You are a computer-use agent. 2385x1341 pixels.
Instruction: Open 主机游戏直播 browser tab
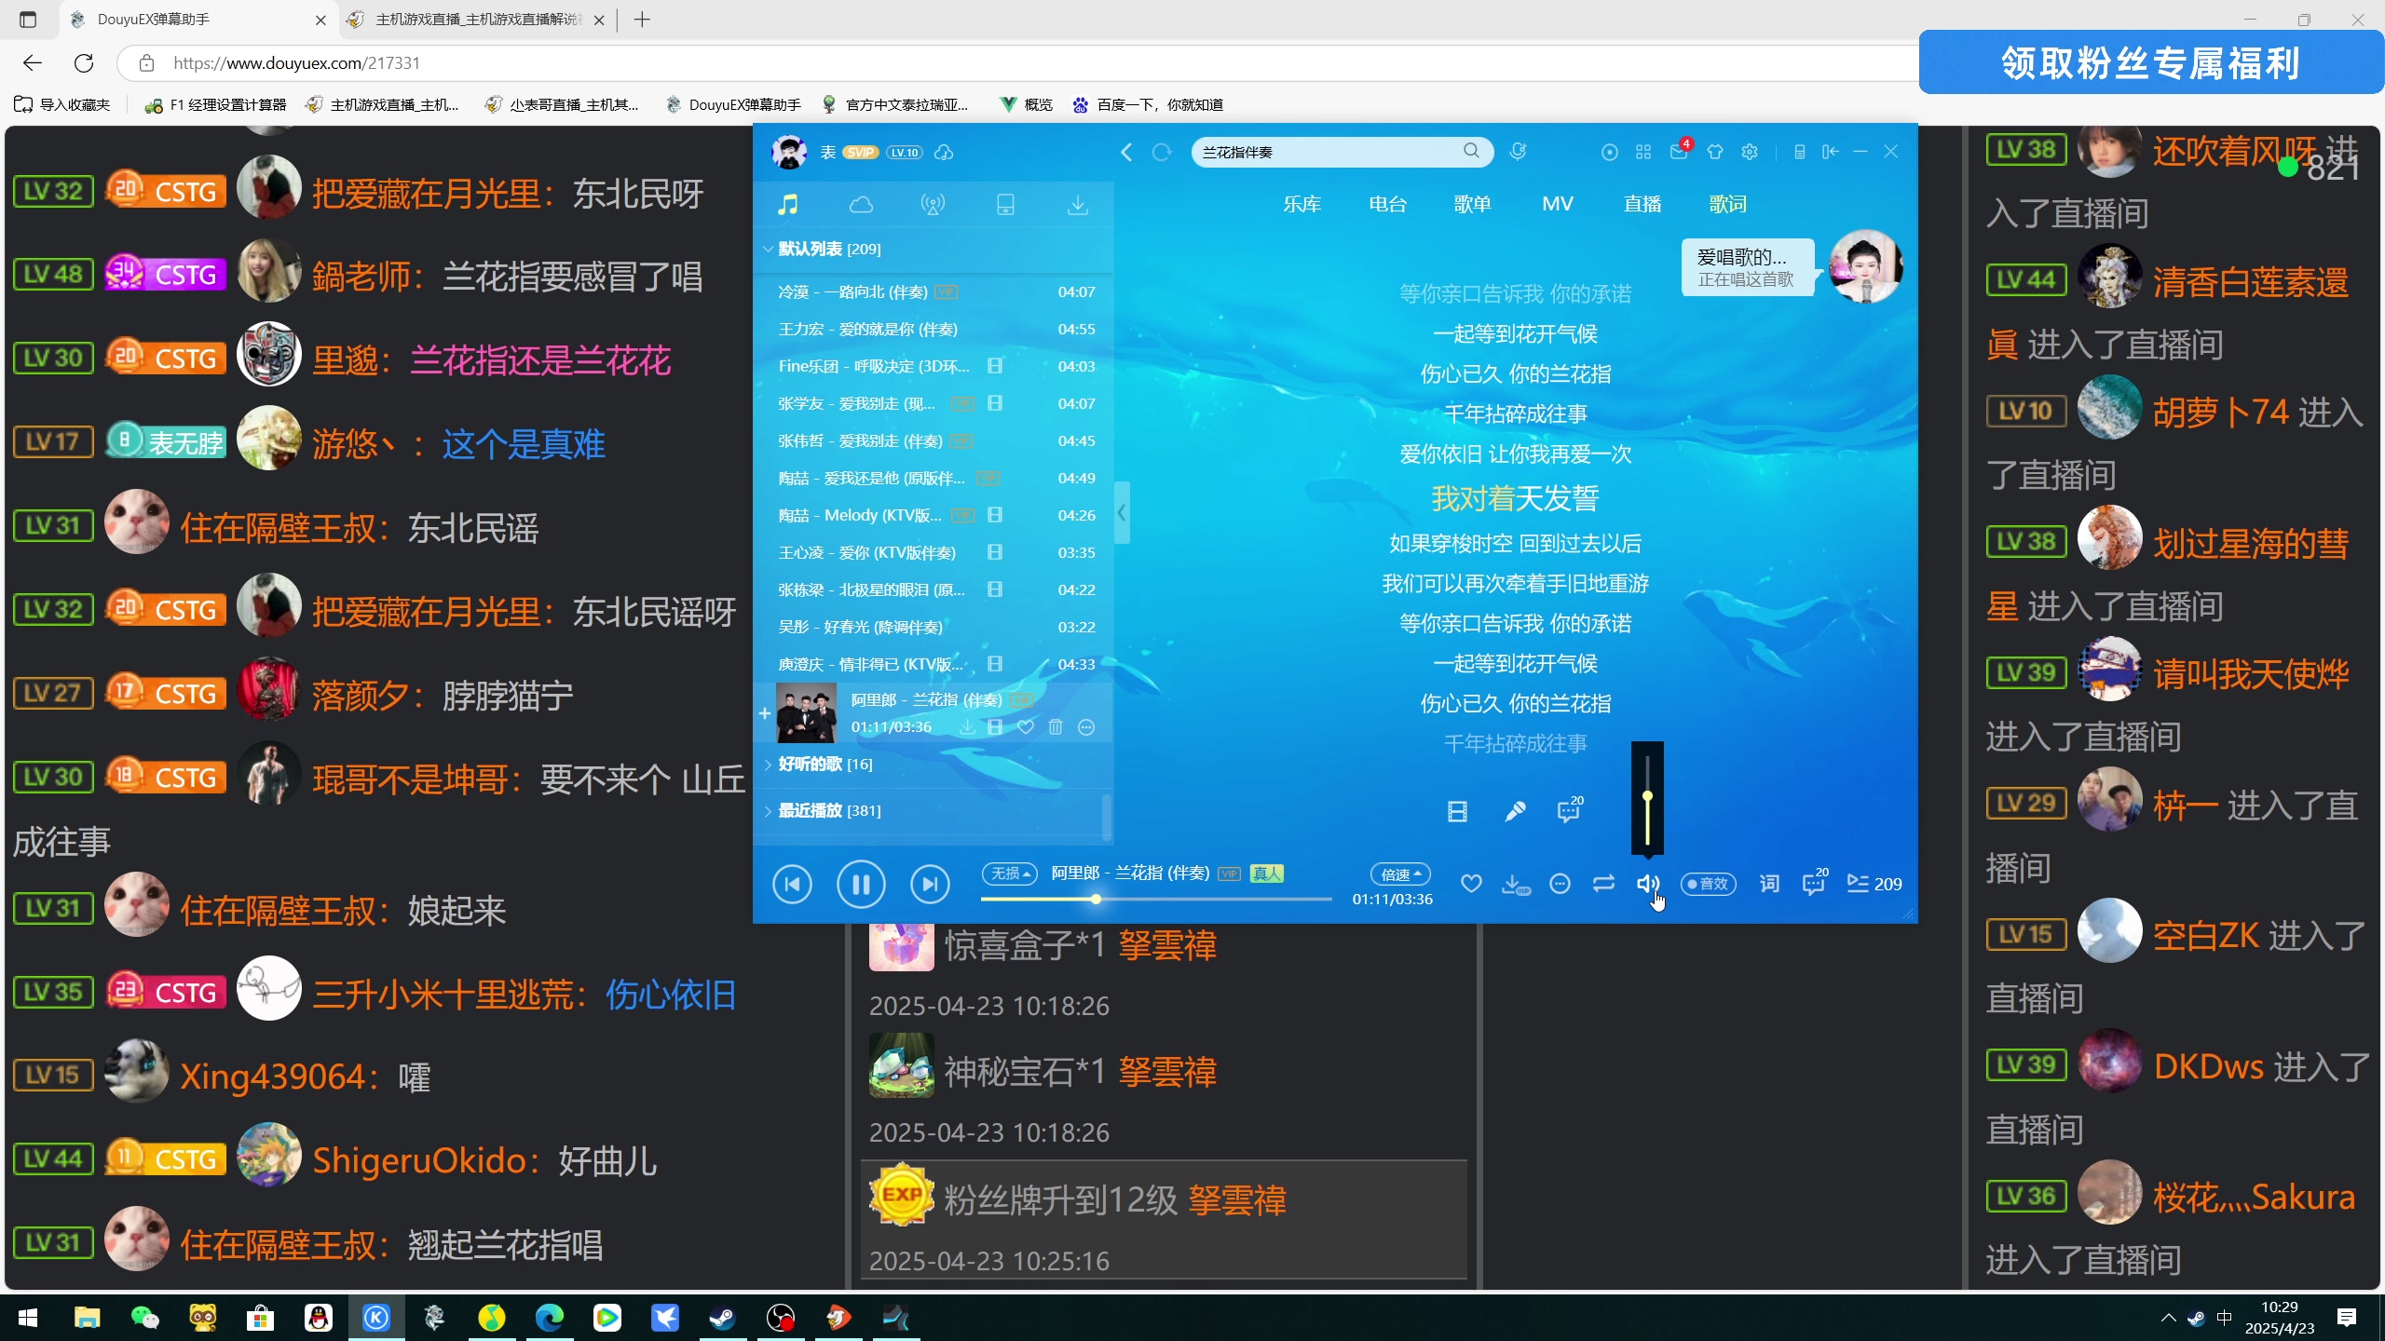point(475,20)
